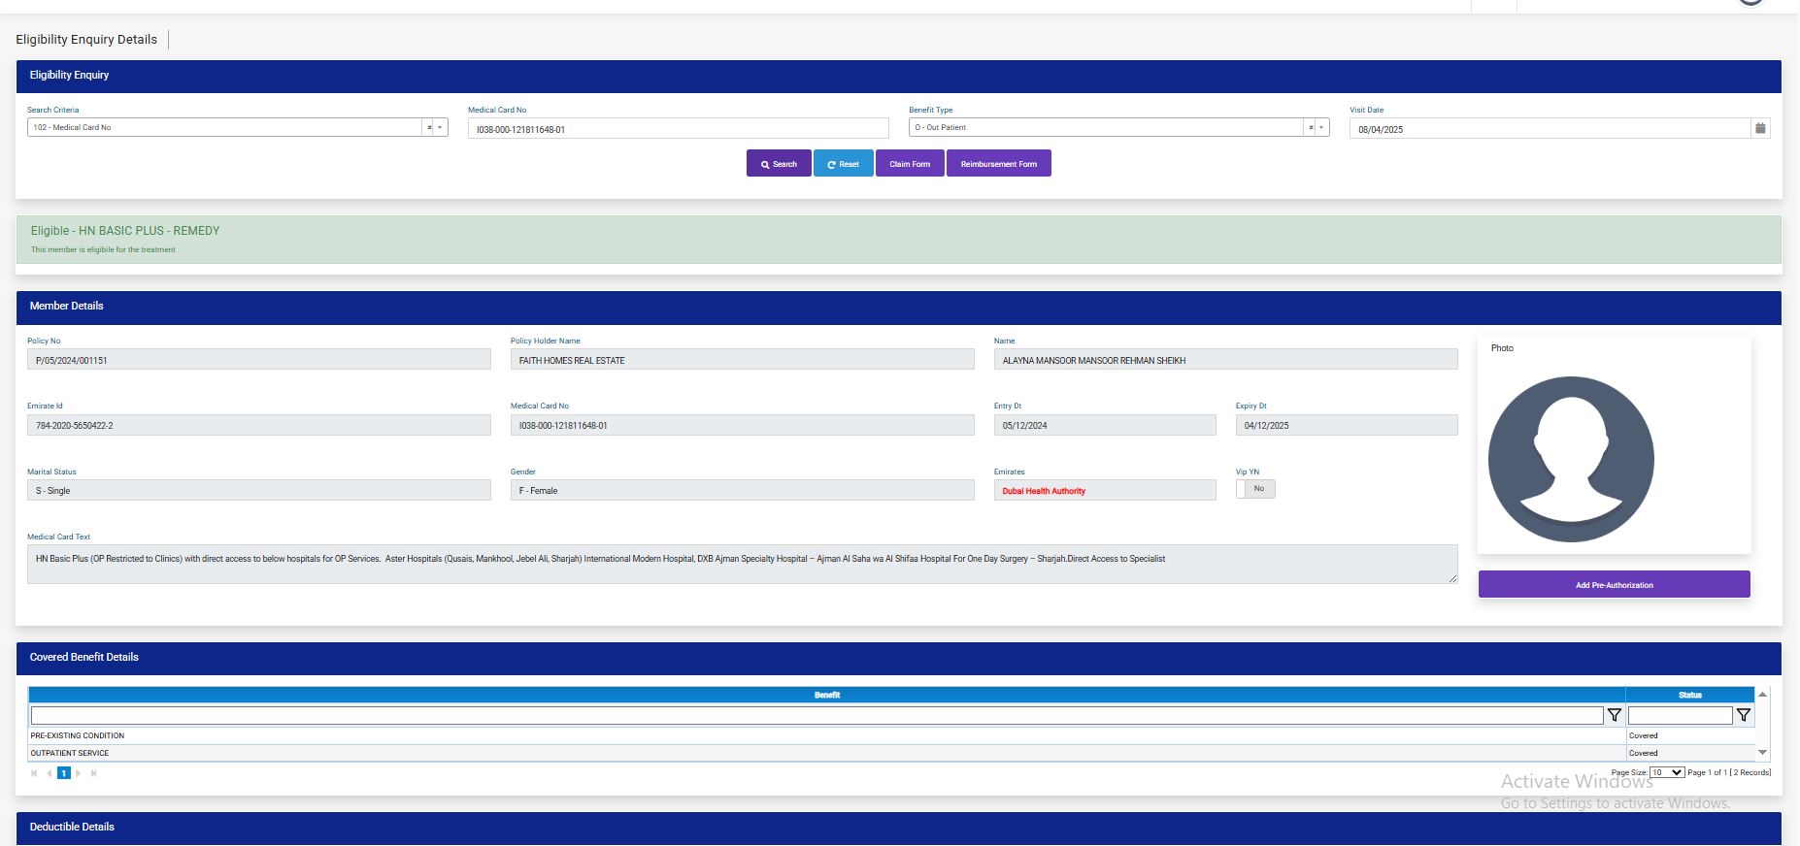Click the Deductible Details section header
1800x846 pixels.
[x=72, y=827]
